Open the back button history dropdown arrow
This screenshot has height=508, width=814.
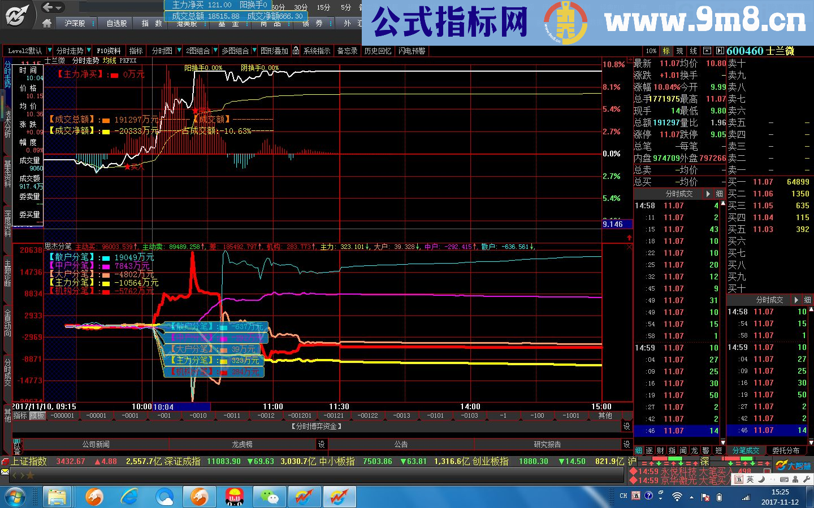(x=59, y=7)
